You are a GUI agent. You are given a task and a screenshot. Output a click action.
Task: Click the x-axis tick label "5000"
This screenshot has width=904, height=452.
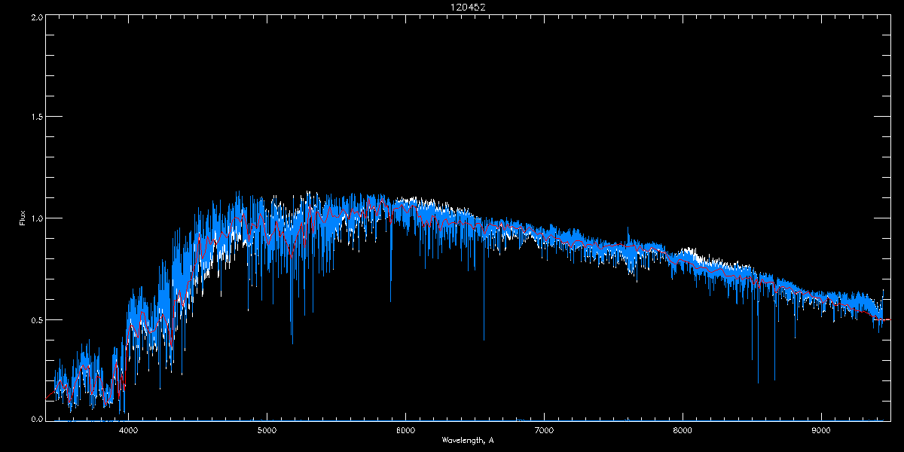[267, 431]
